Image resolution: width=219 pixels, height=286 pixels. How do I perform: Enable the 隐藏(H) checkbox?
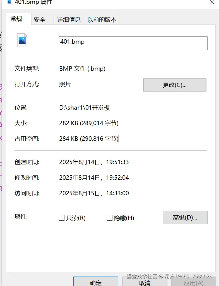point(110,218)
